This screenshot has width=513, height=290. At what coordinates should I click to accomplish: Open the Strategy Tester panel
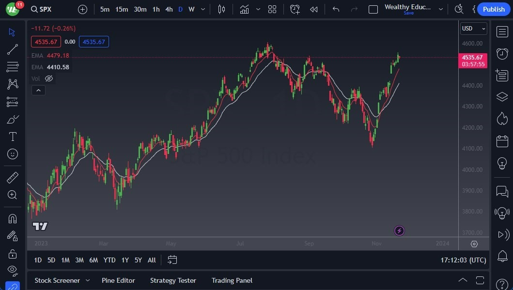pyautogui.click(x=173, y=280)
